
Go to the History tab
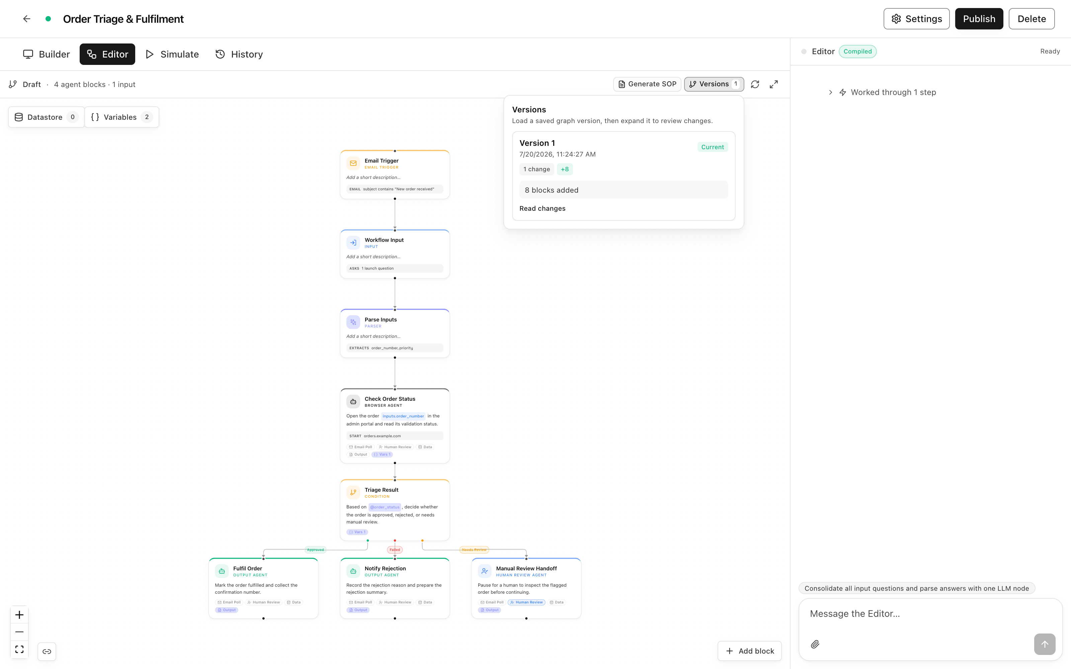pos(239,54)
